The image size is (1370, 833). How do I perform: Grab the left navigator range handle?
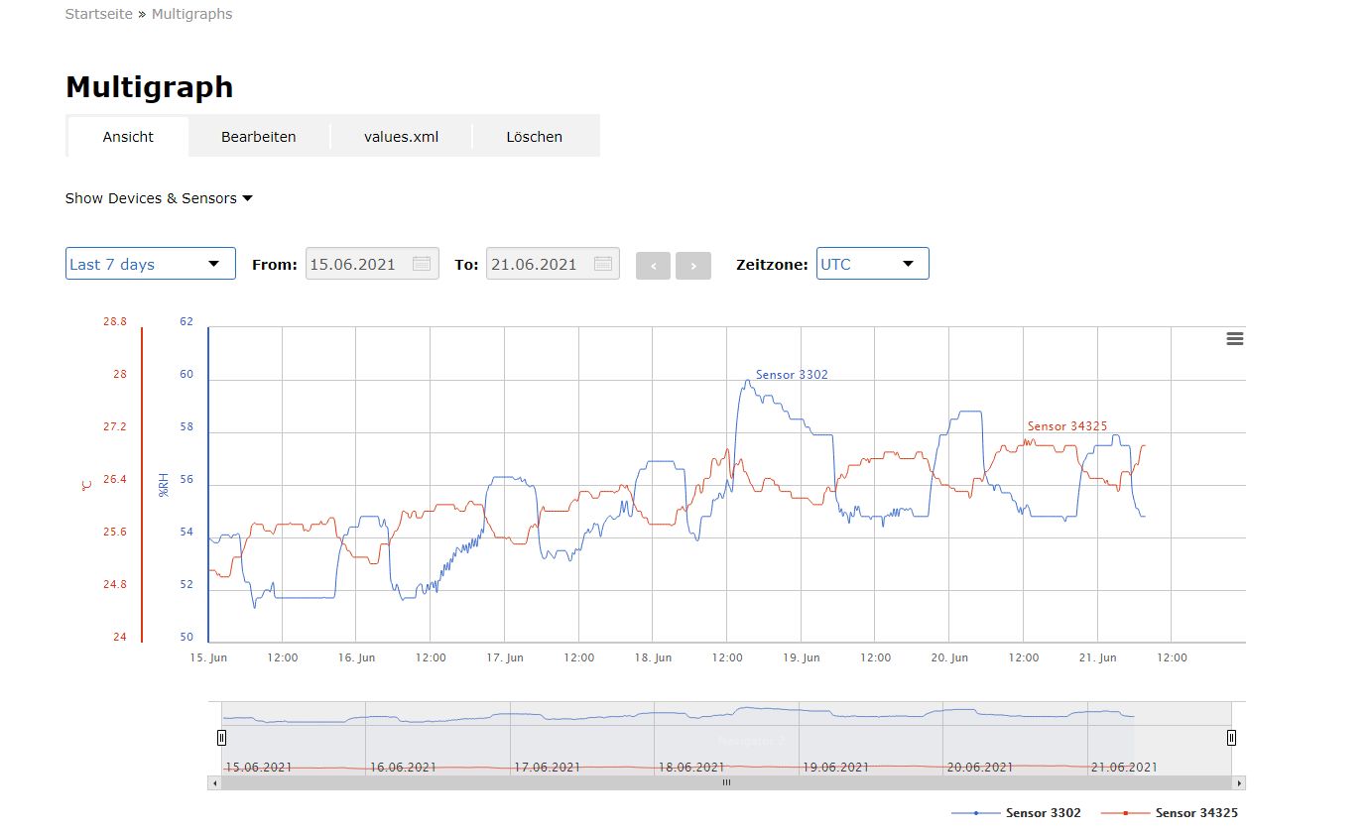(221, 737)
